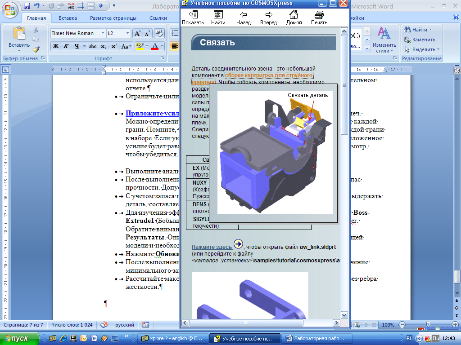Go Forward (Вперед) in the help window

(268, 18)
